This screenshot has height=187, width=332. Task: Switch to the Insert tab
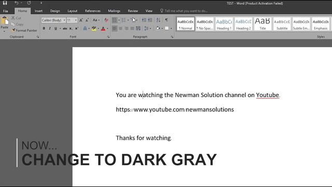tap(38, 11)
